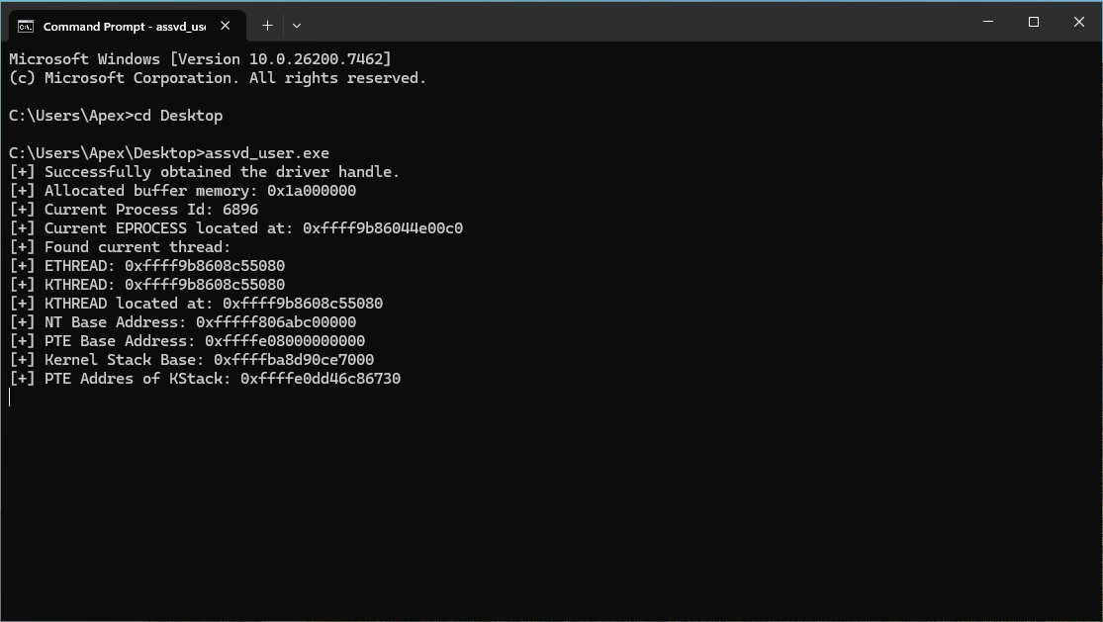This screenshot has width=1103, height=622.
Task: Close the terminal window
Action: [x=1079, y=22]
